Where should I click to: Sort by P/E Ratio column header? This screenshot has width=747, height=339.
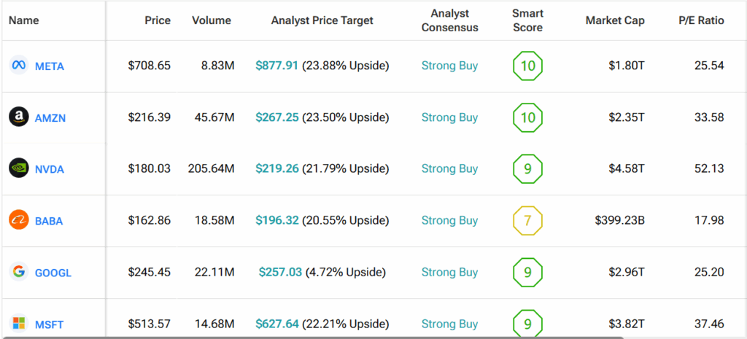[x=701, y=20]
